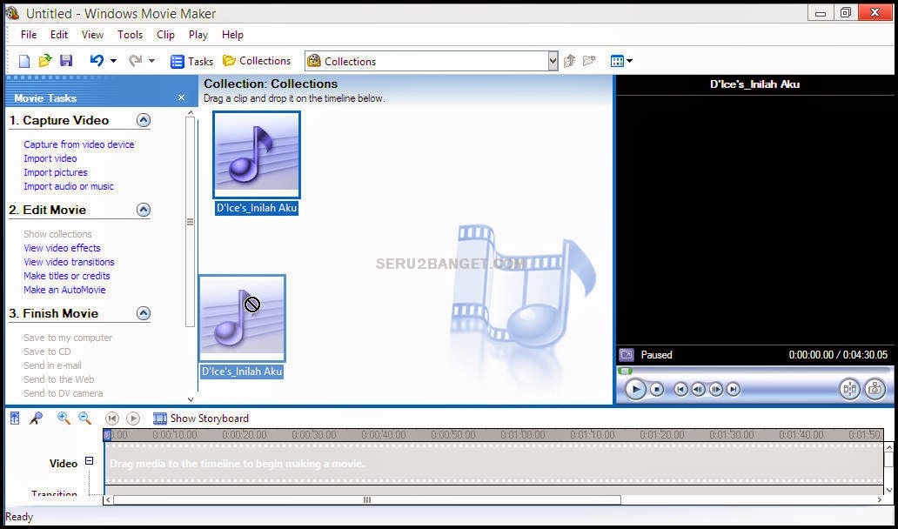Click the timeline vertical scroll up arrow

[888, 448]
